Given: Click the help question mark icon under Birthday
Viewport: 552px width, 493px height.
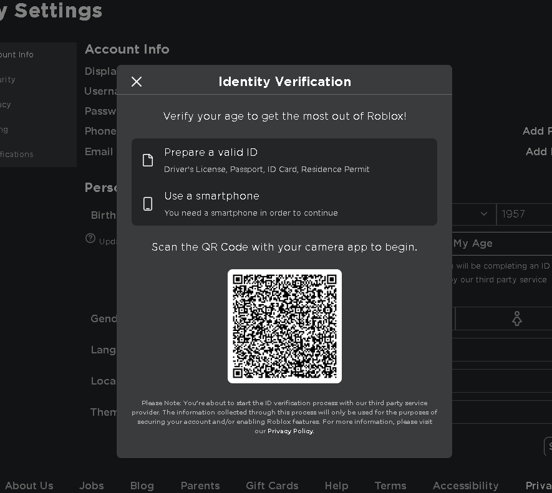Looking at the screenshot, I should pyautogui.click(x=90, y=238).
